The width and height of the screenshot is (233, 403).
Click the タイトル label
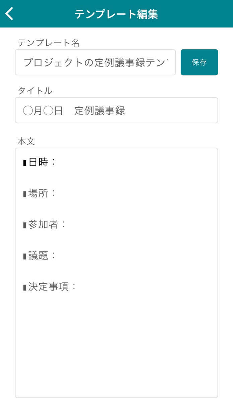(x=35, y=90)
